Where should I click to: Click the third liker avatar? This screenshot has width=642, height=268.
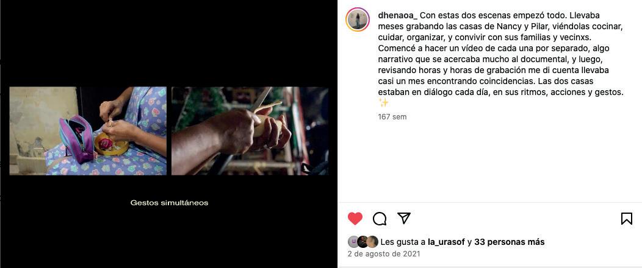[372, 242]
